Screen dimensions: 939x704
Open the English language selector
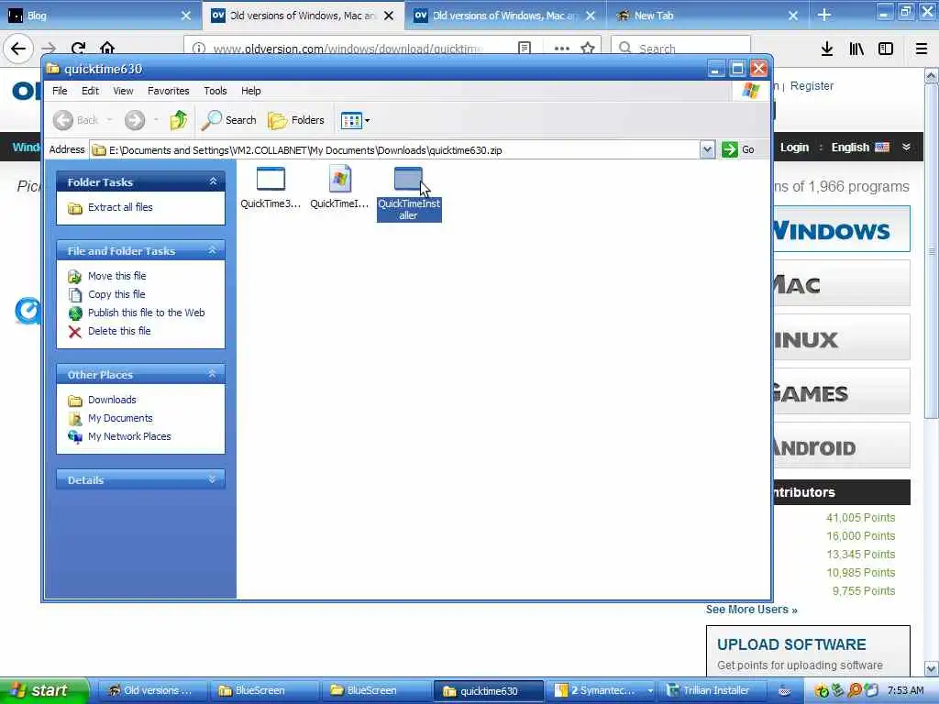[x=860, y=148]
